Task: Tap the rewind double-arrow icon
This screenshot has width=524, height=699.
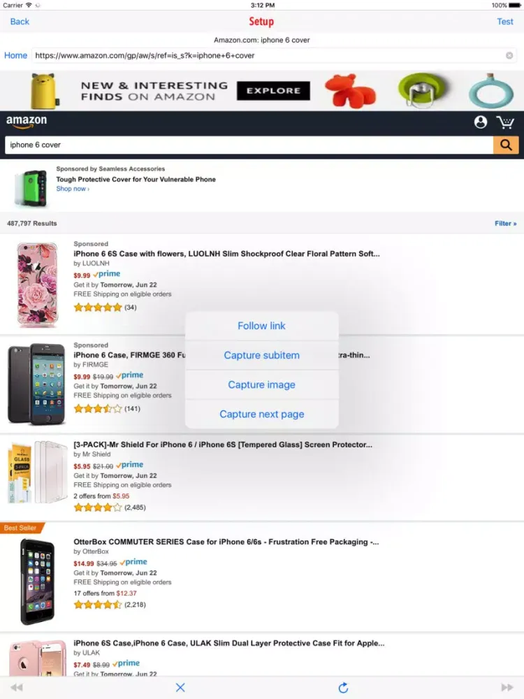Action: (17, 688)
